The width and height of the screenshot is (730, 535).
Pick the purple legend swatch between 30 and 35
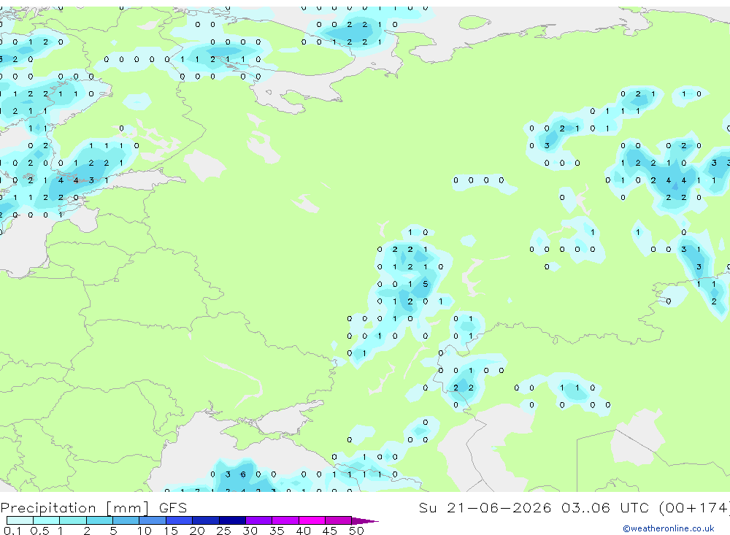[259, 520]
